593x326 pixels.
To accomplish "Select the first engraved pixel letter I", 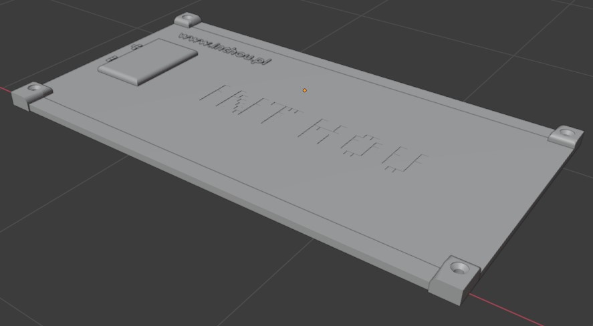I will pos(213,95).
